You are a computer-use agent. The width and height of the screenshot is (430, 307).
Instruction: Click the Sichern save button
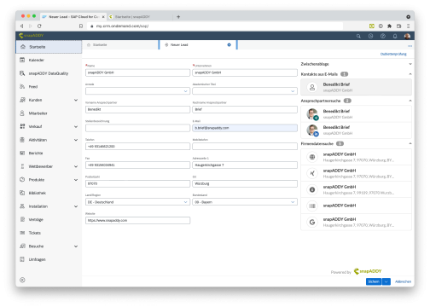(374, 281)
